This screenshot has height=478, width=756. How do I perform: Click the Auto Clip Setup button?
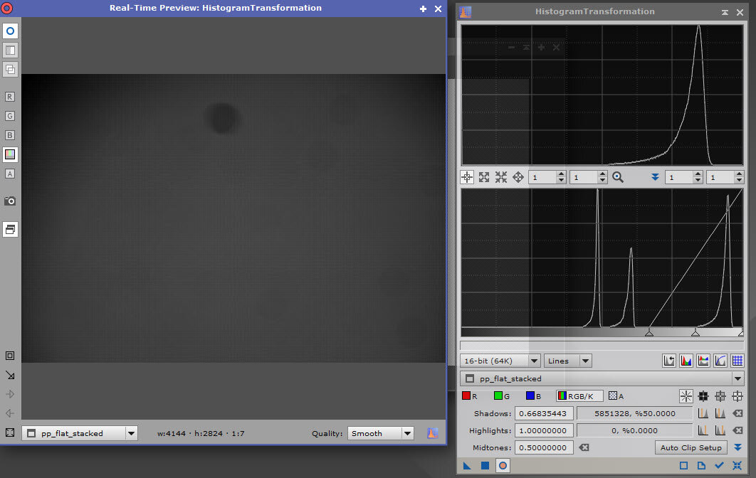pos(691,447)
